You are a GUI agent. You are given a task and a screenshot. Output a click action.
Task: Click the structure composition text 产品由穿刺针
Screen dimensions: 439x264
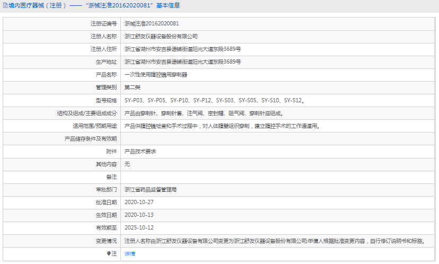coord(204,113)
